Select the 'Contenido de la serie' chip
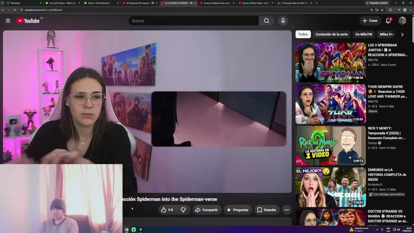Viewport: 414px width, 233px height. (332, 34)
